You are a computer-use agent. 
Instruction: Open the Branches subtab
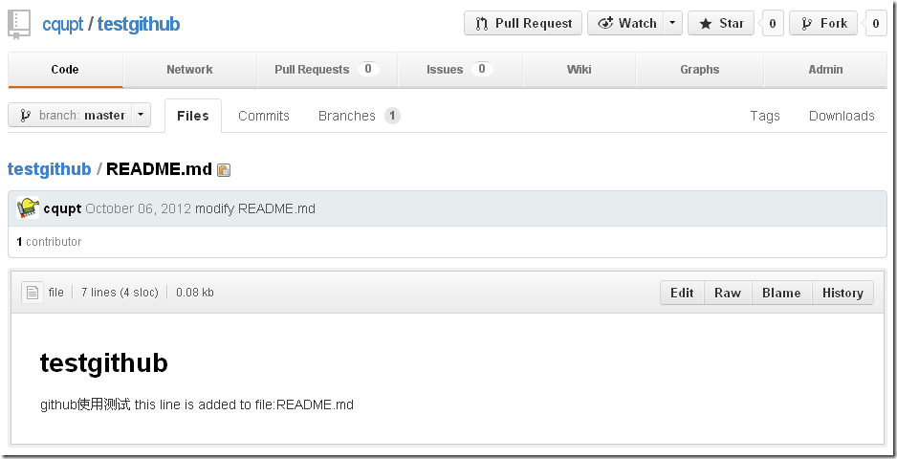pos(359,116)
